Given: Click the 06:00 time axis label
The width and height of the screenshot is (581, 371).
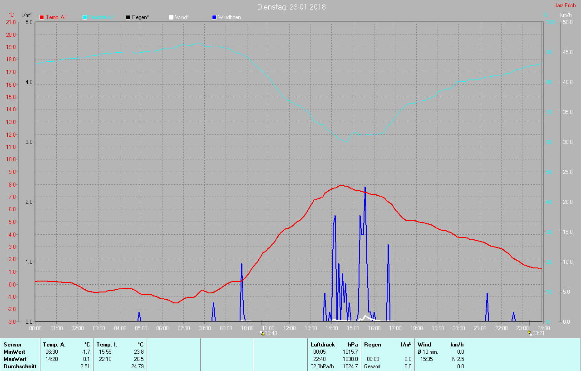Looking at the screenshot, I should [162, 328].
